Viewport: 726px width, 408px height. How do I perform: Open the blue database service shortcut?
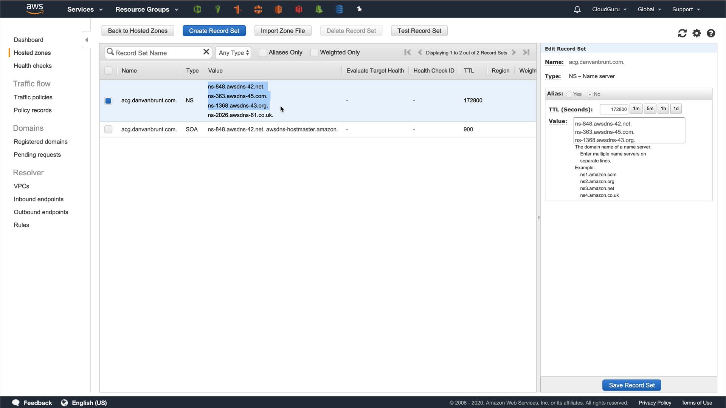(x=339, y=9)
